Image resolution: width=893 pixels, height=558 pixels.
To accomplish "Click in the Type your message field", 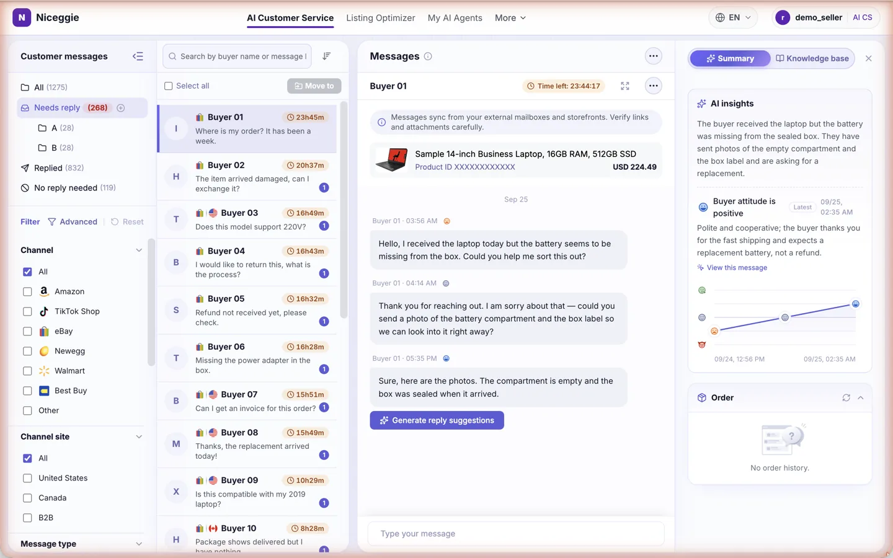I will tap(516, 534).
